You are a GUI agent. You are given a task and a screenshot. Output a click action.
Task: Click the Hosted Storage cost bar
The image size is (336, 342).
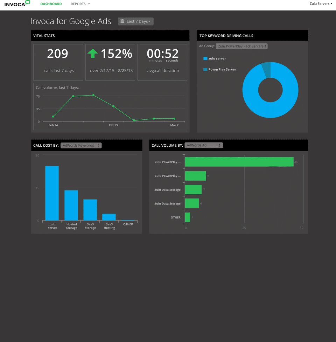(71, 205)
